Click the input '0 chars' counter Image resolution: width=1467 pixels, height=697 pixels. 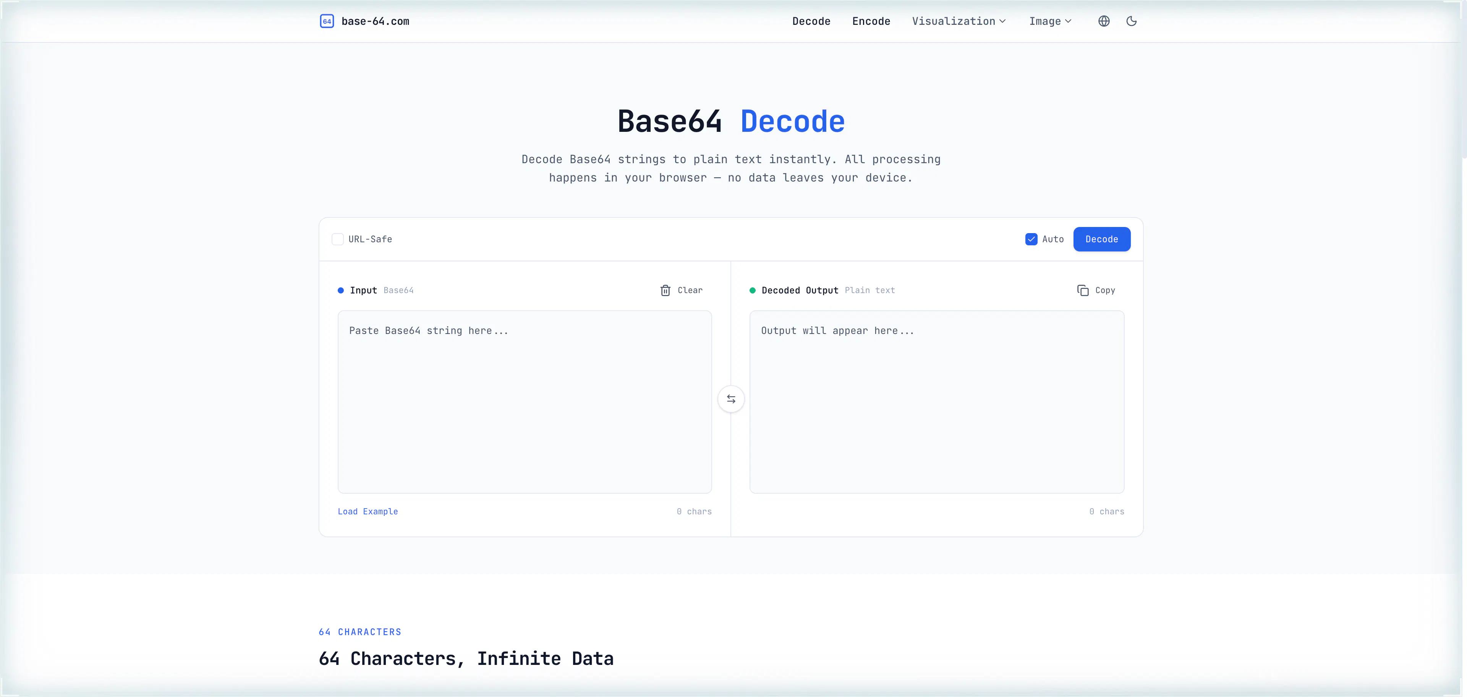tap(694, 511)
